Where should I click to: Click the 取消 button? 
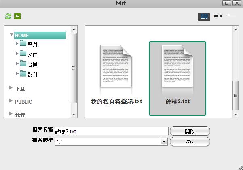(190, 142)
